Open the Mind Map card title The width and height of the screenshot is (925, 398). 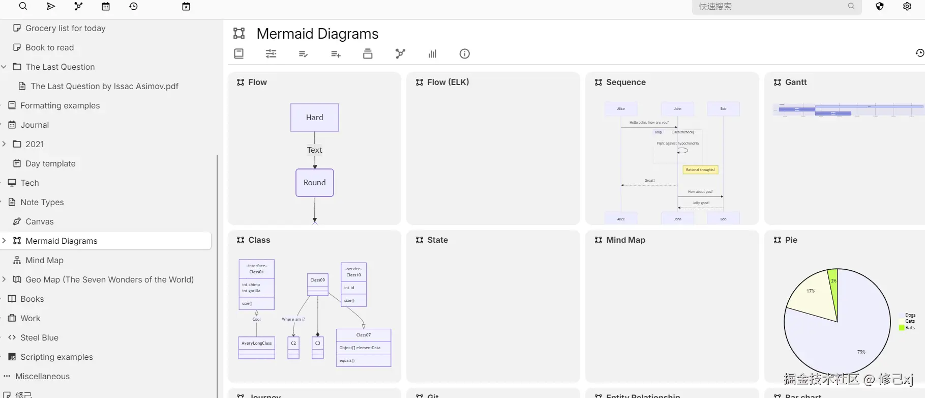625,240
